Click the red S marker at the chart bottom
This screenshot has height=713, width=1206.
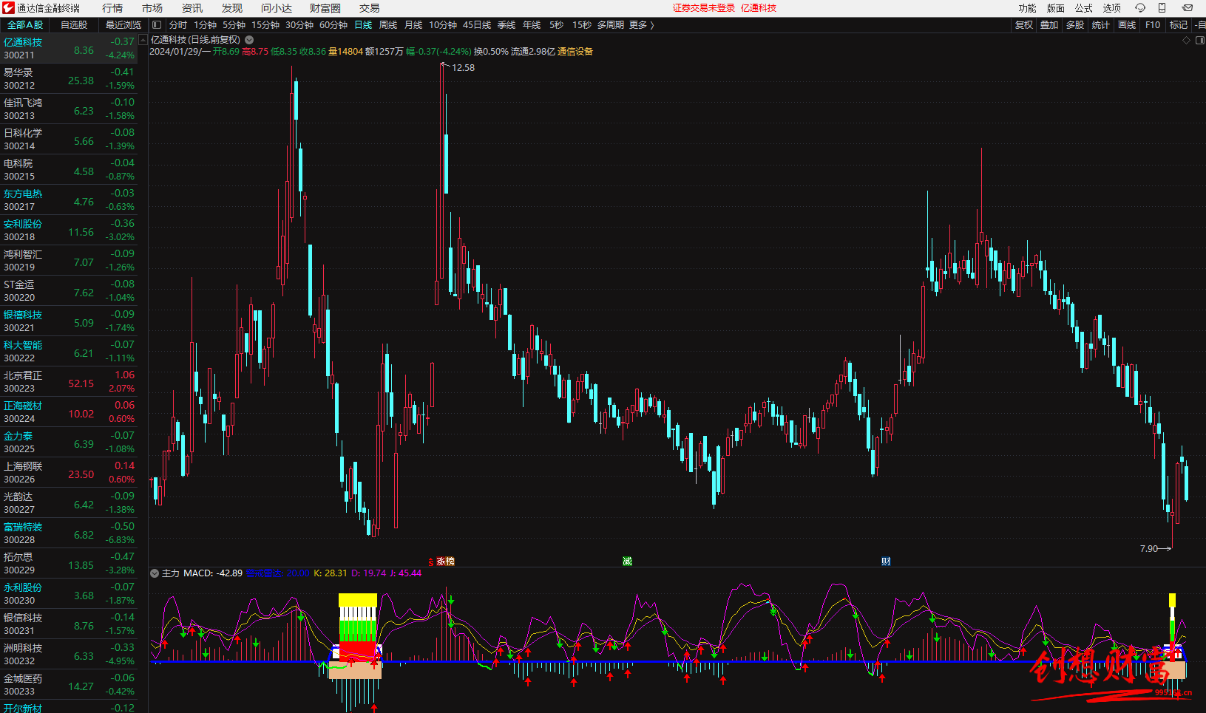point(431,562)
